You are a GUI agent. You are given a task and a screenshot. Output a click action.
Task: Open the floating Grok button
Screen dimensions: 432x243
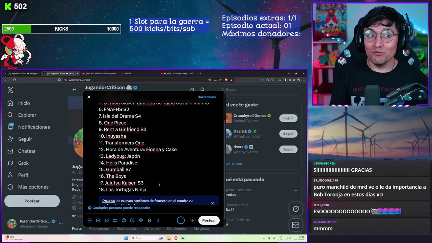[296, 209]
